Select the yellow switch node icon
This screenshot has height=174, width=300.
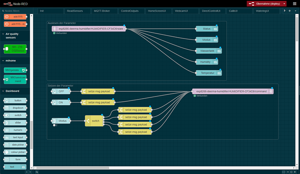pyautogui.click(x=88, y=121)
